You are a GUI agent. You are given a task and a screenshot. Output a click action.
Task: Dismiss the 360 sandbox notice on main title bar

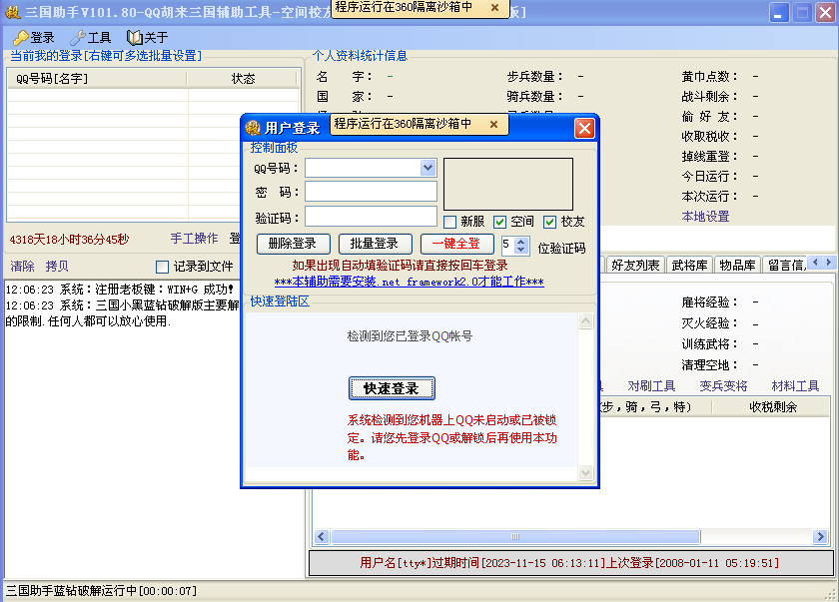(x=495, y=7)
